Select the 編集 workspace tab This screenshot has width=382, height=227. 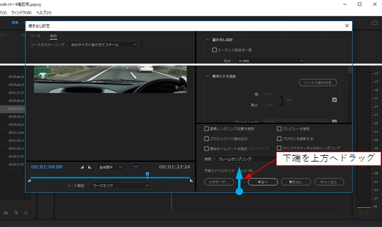pos(15,22)
